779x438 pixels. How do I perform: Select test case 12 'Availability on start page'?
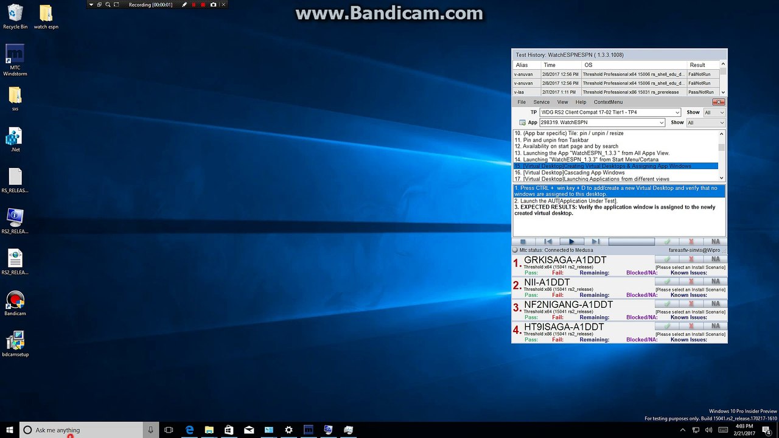[616, 147]
